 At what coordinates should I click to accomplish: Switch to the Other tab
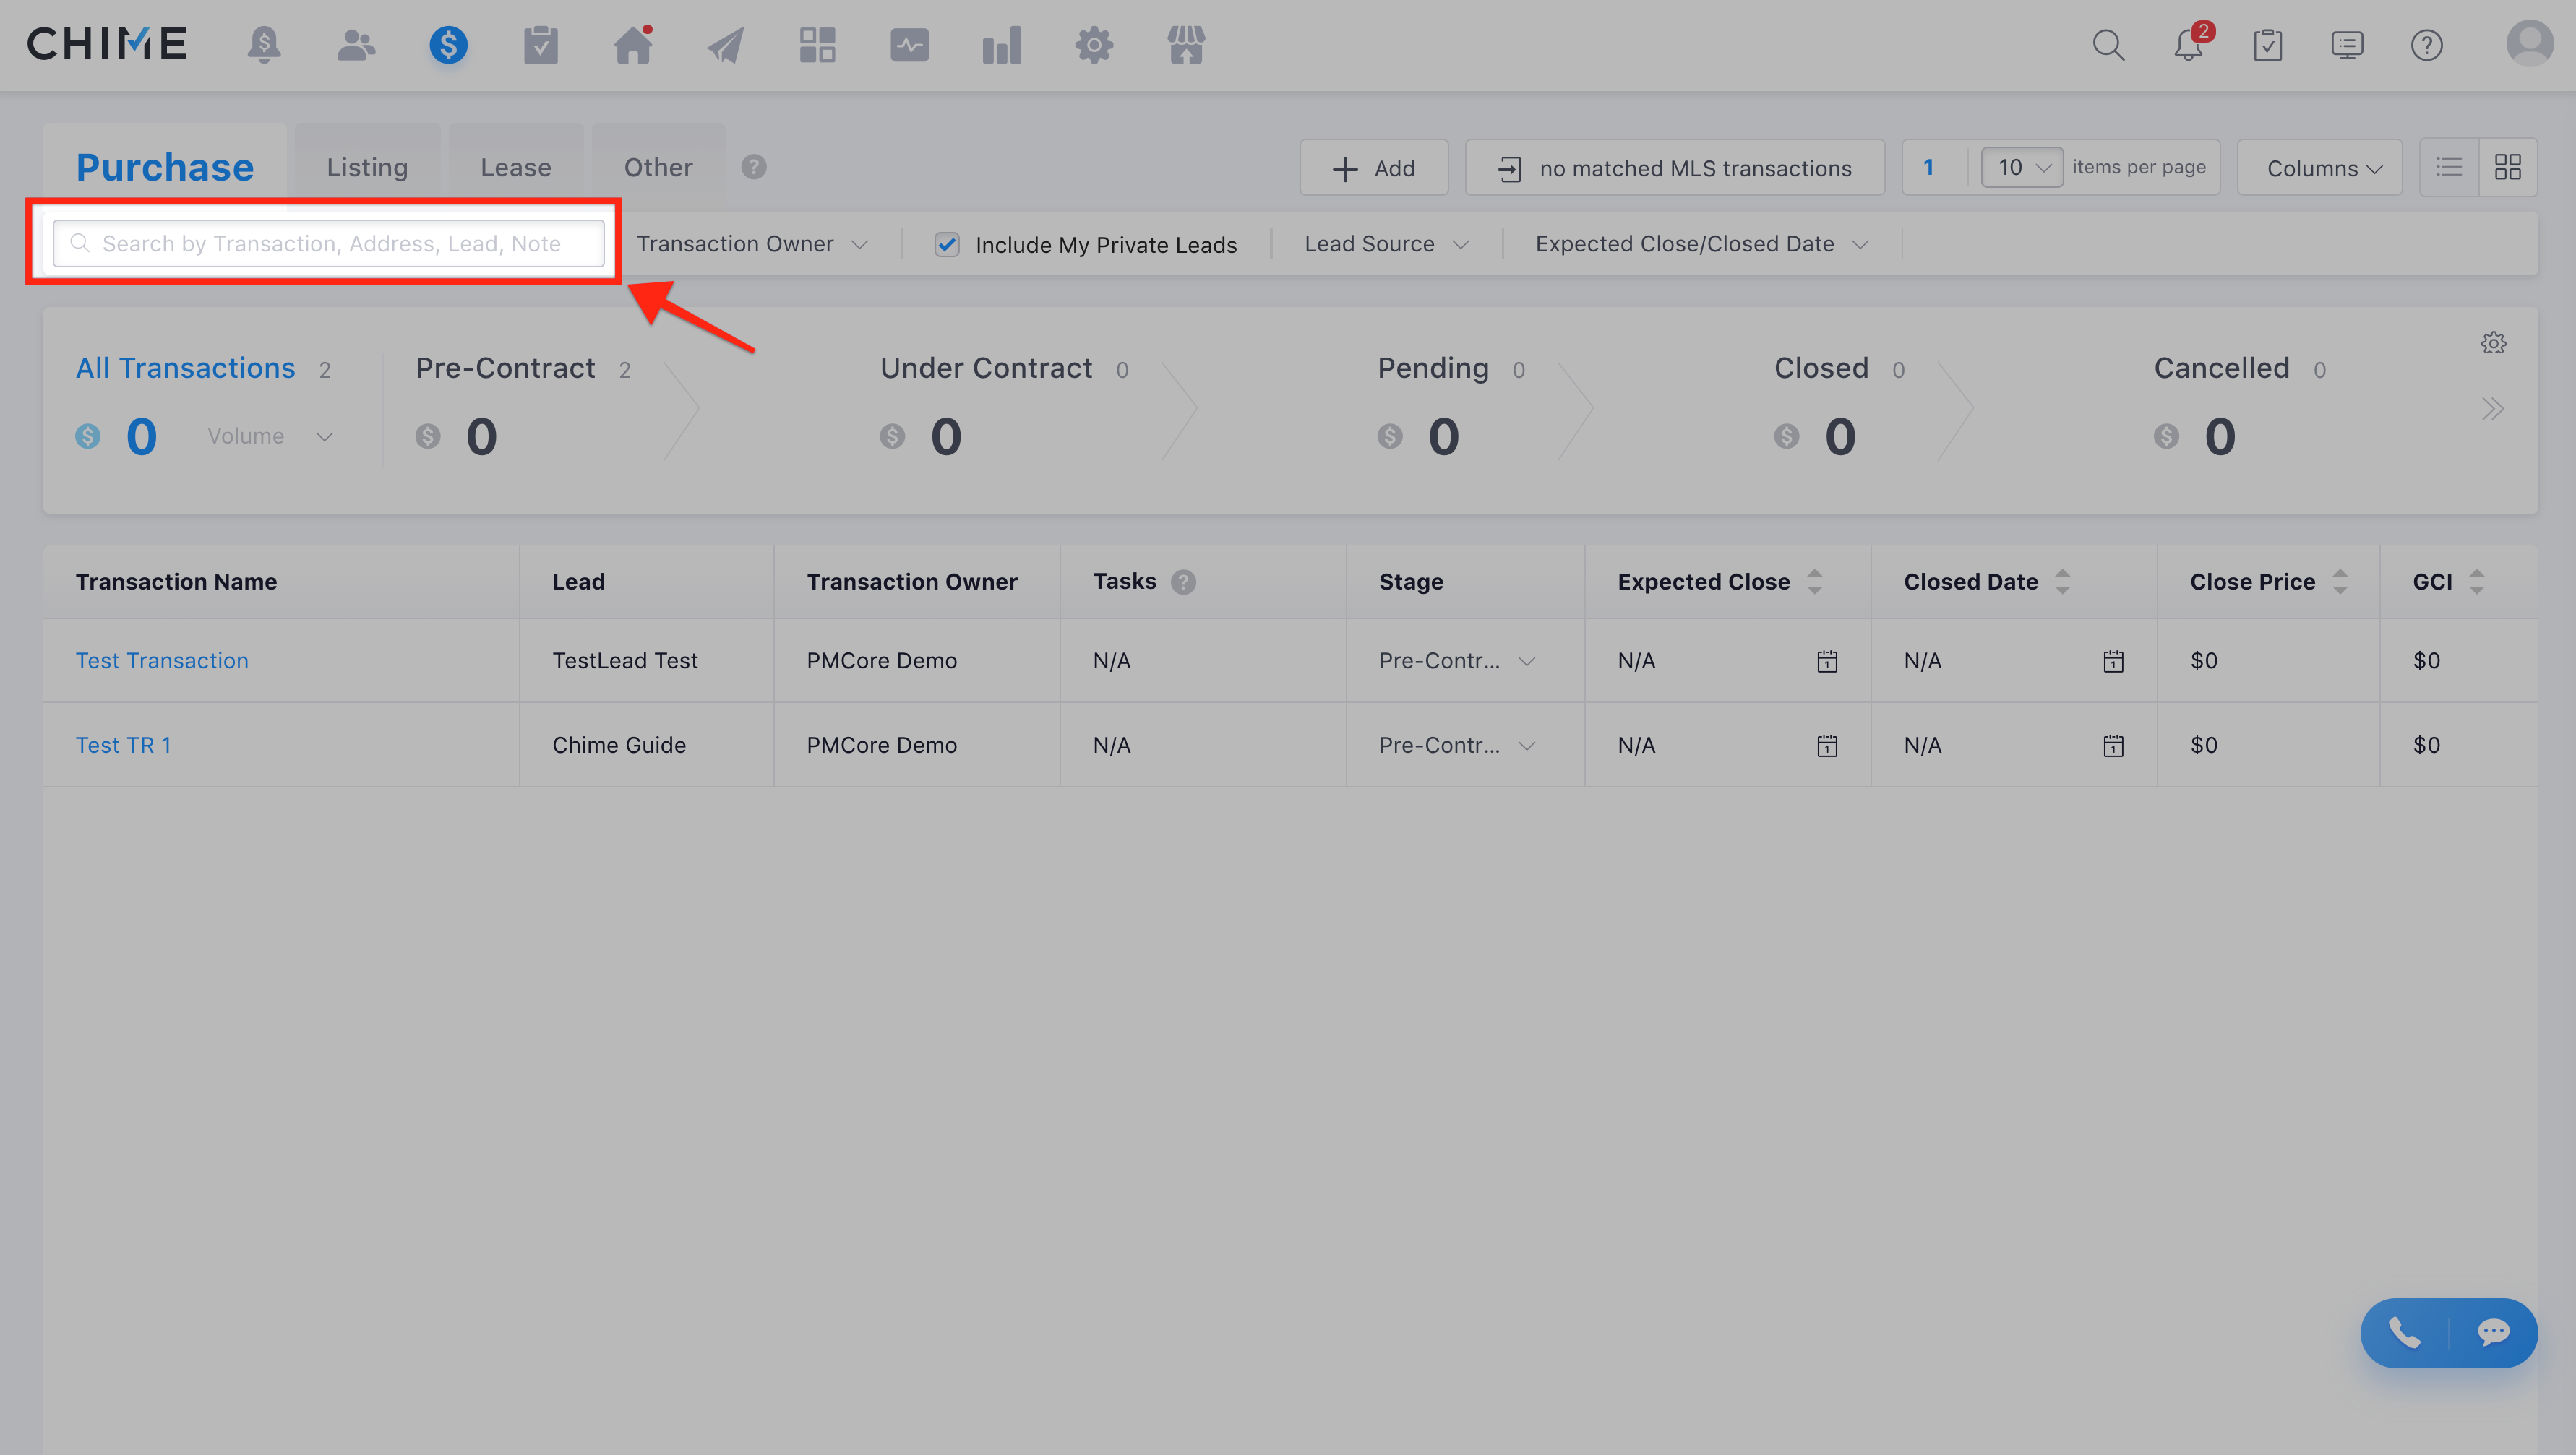point(658,167)
